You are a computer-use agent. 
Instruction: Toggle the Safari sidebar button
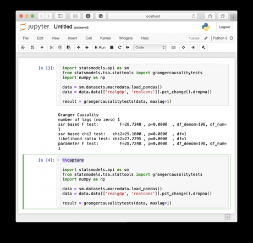point(60,16)
